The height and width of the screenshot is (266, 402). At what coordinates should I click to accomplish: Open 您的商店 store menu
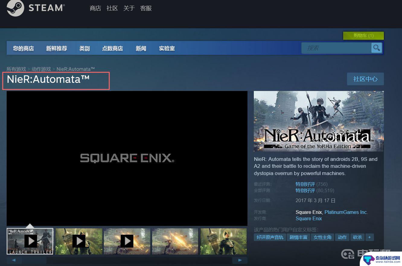pos(23,48)
